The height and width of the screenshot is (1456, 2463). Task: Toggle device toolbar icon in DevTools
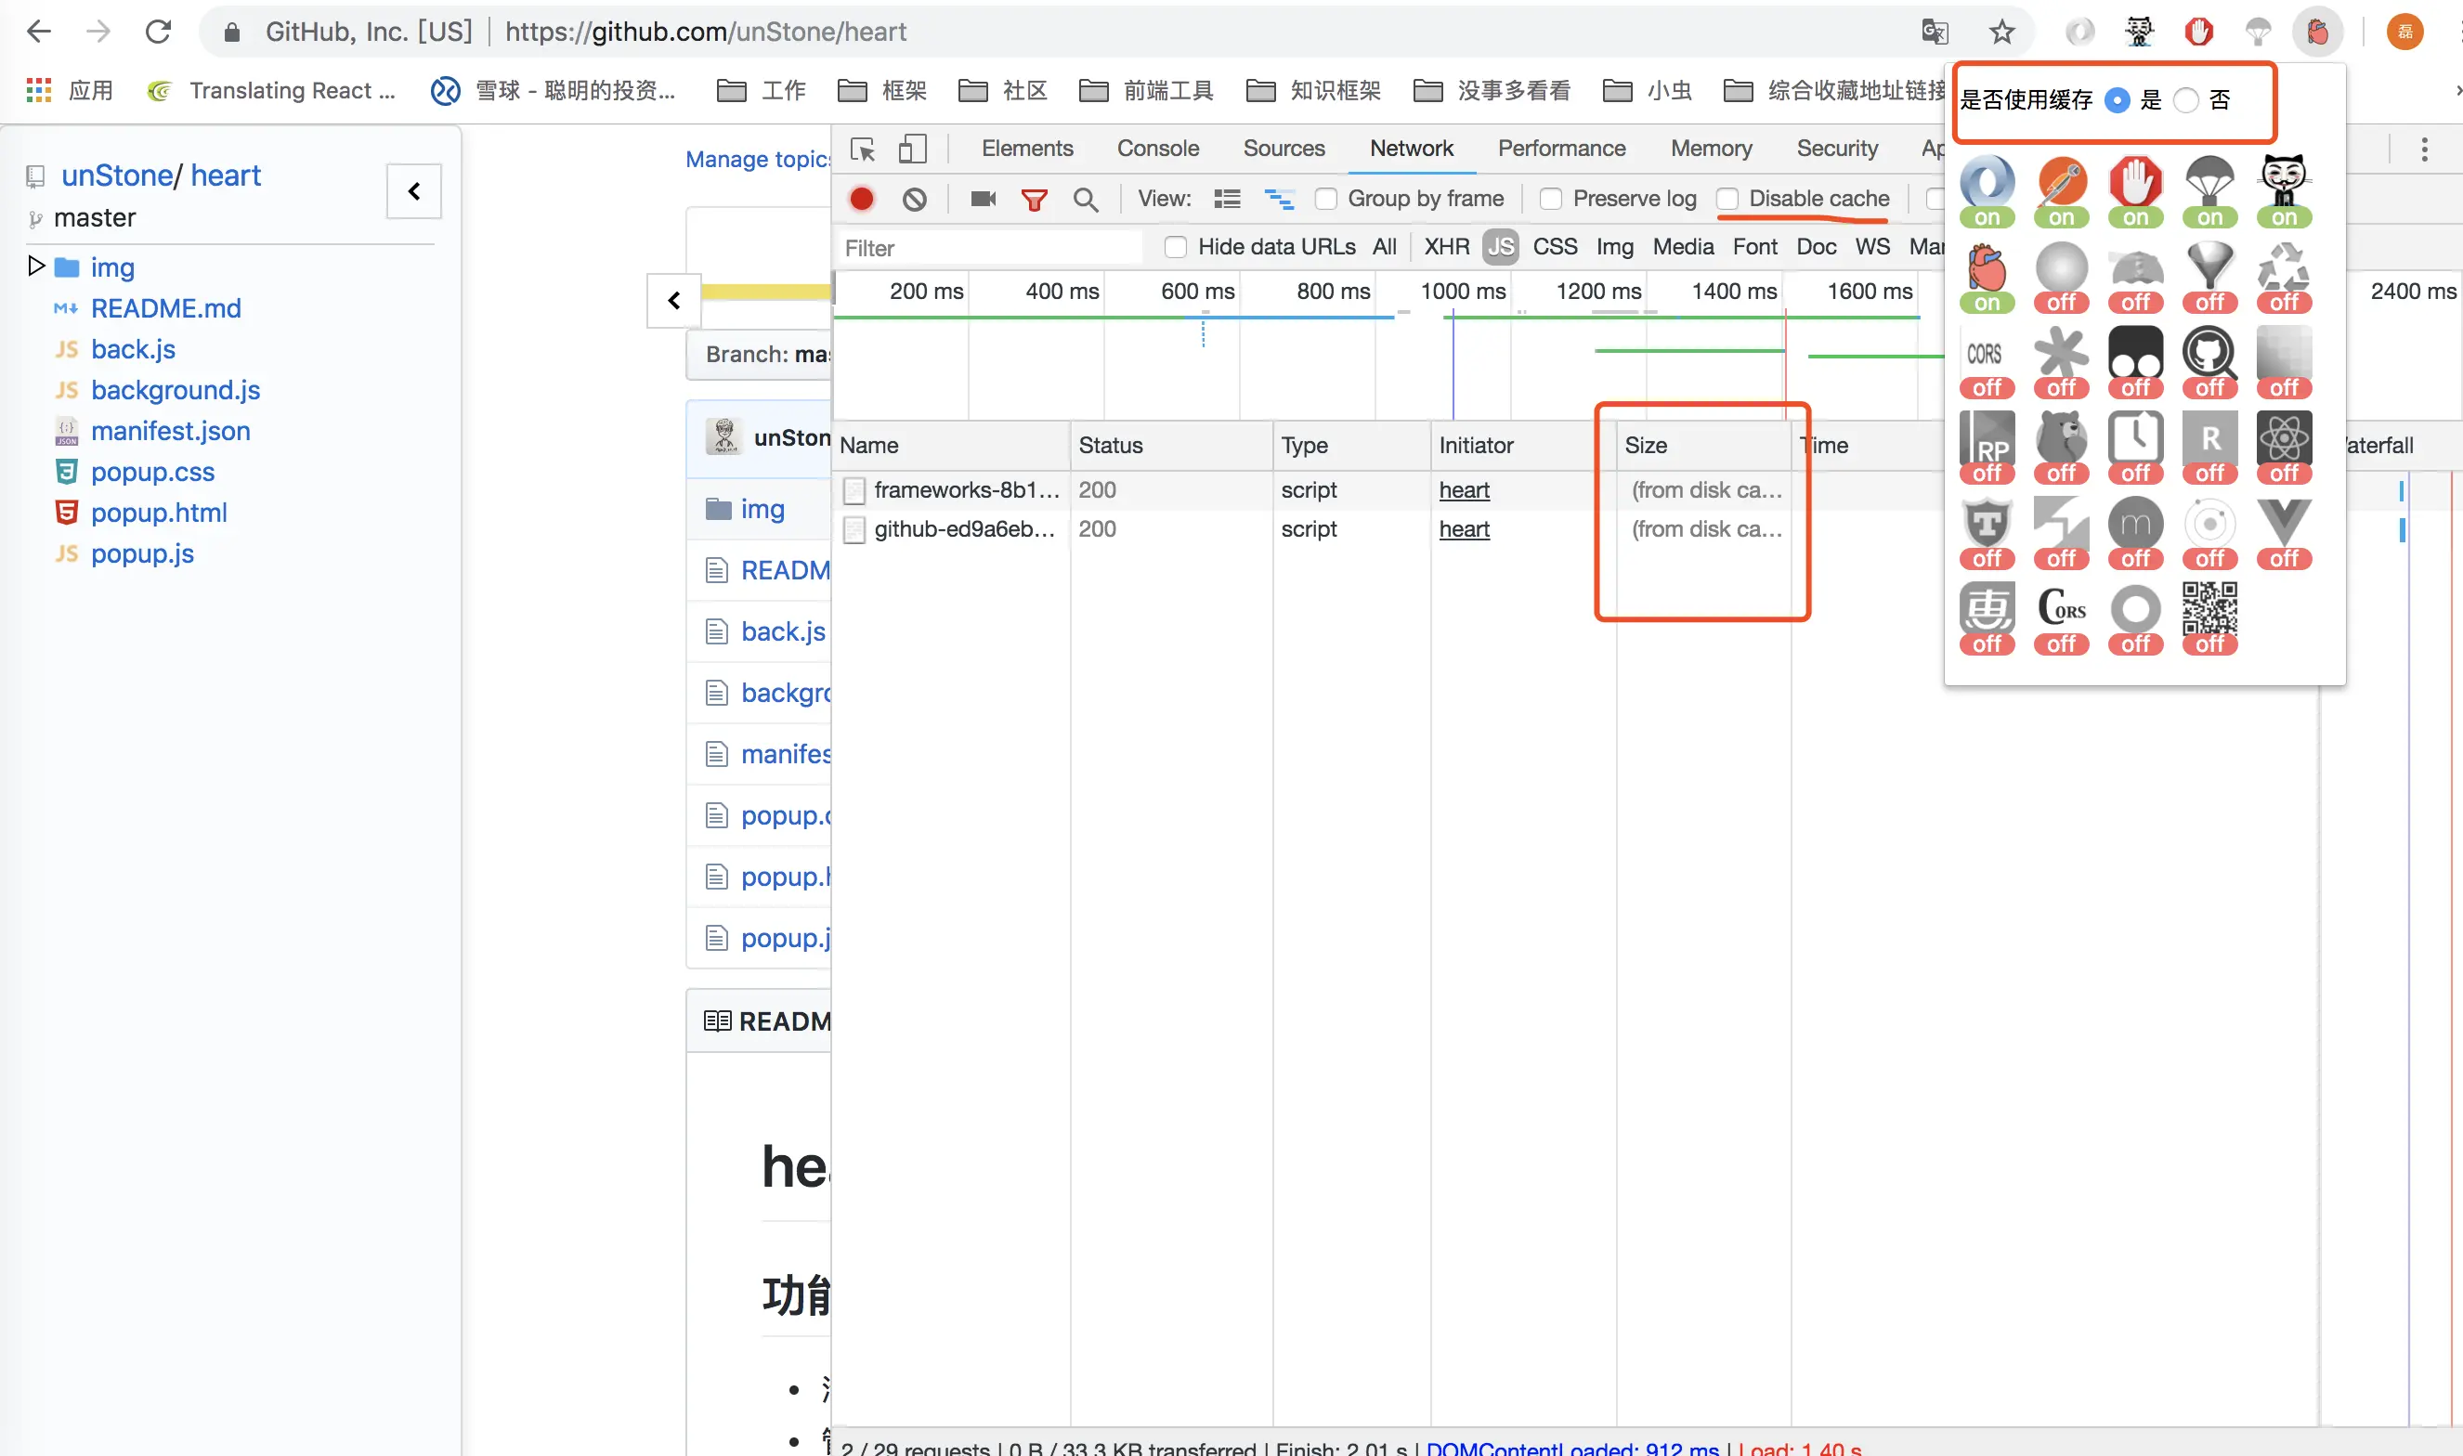point(912,149)
